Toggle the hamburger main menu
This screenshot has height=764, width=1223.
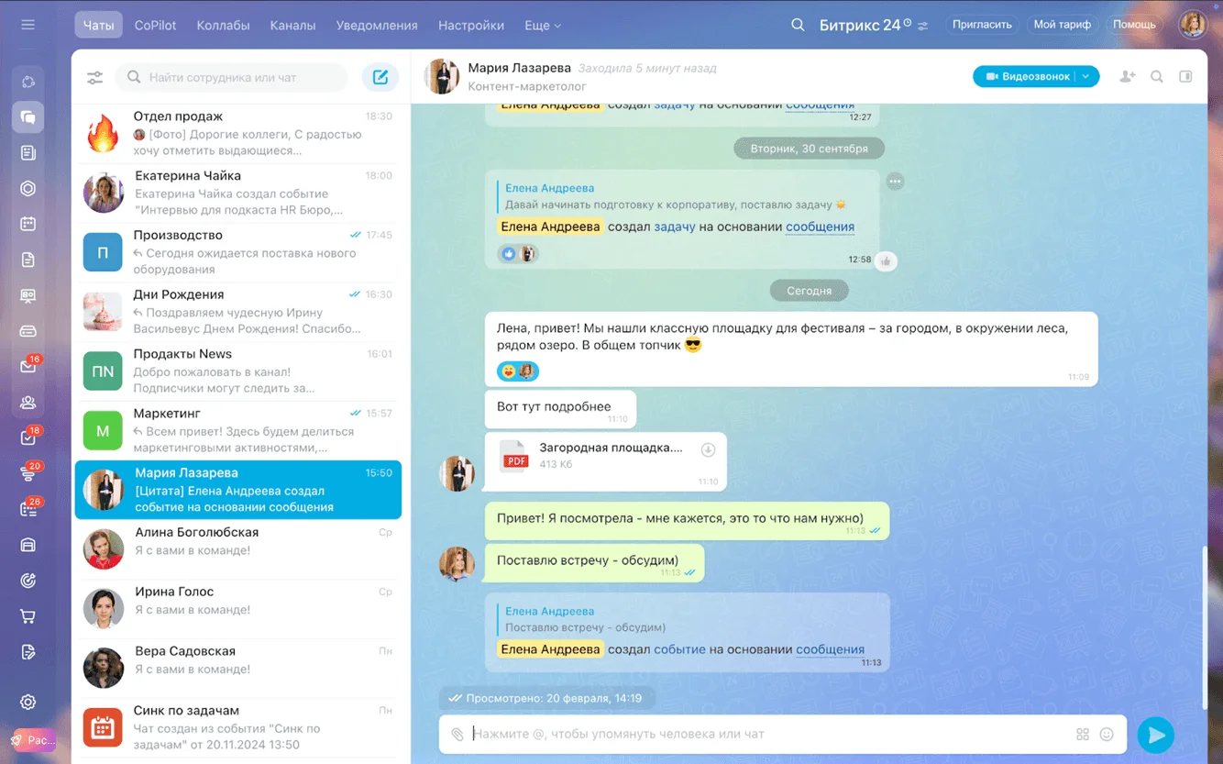coord(28,25)
